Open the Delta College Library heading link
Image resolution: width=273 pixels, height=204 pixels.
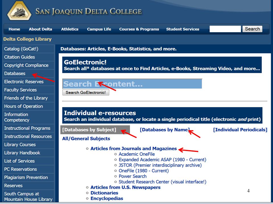click(27, 39)
